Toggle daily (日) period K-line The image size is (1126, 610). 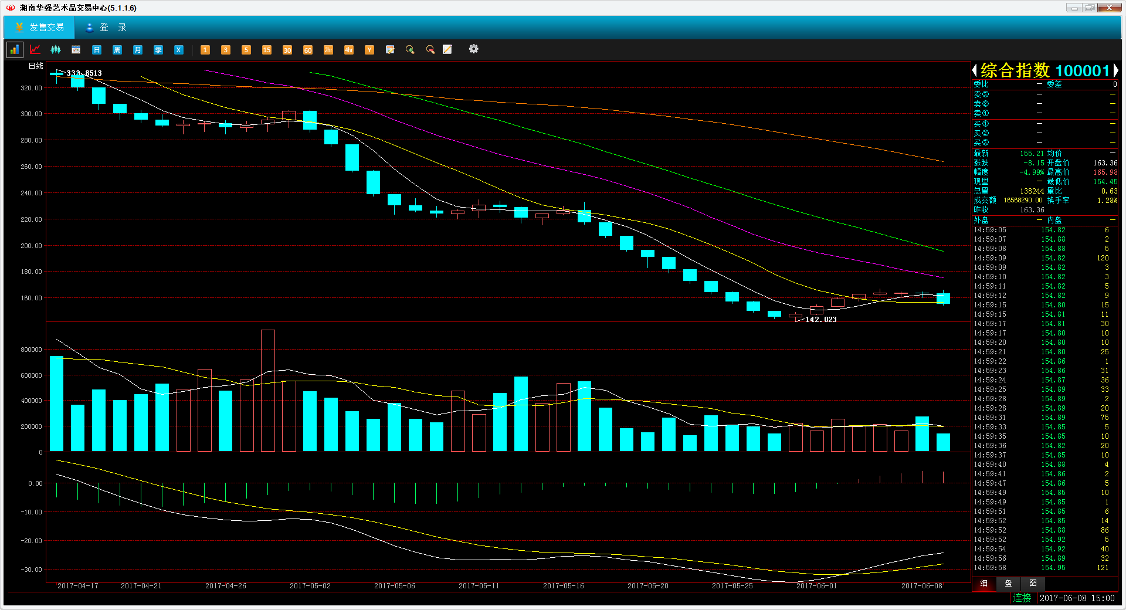tap(97, 50)
